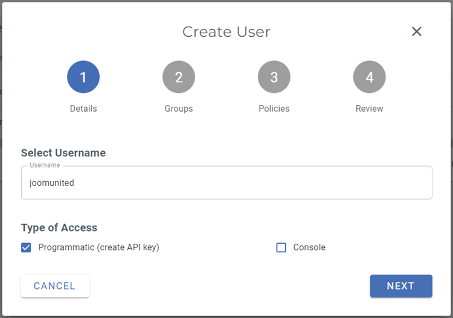The height and width of the screenshot is (318, 453).
Task: Proceed with the NEXT button
Action: [x=401, y=286]
